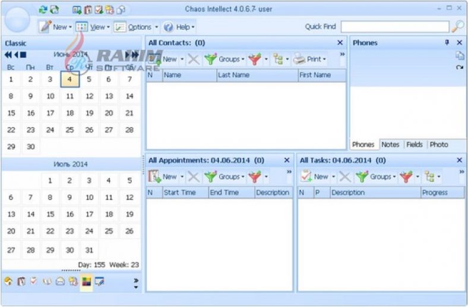The image size is (468, 307).
Task: Sort tasks by Progress column header
Action: tap(442, 193)
